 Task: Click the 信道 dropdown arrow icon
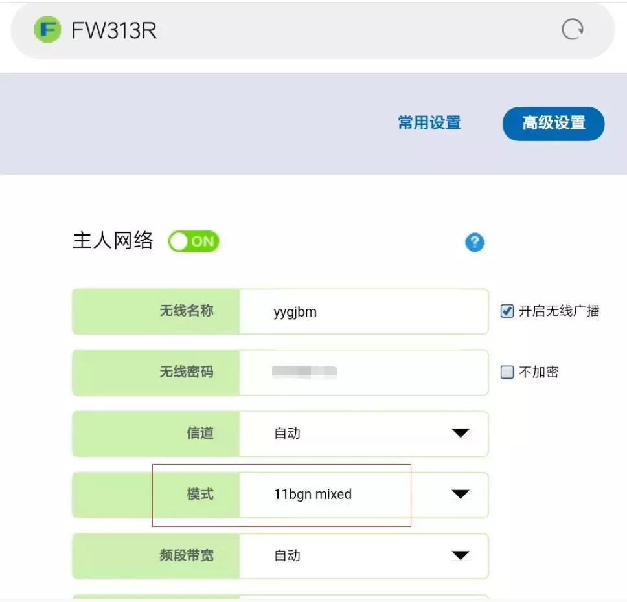pyautogui.click(x=461, y=434)
